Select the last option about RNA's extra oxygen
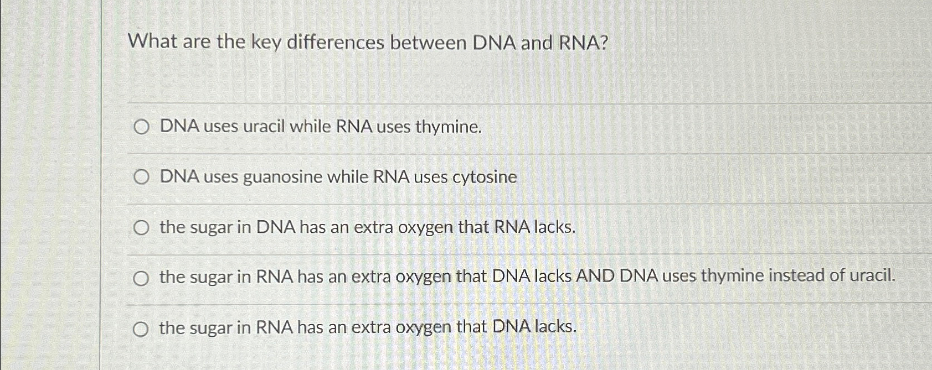This screenshot has height=370, width=932. pos(142,328)
